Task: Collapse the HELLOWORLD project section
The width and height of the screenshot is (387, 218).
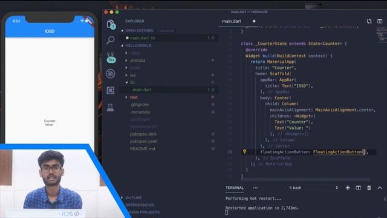Action: pos(122,46)
